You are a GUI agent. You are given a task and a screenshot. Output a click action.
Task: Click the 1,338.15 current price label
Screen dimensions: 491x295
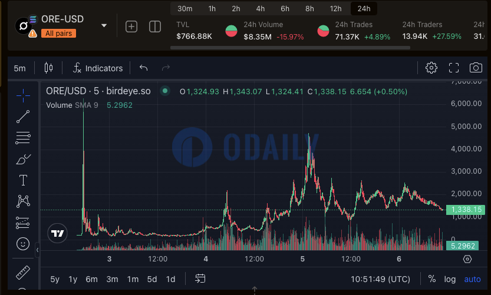tap(466, 210)
